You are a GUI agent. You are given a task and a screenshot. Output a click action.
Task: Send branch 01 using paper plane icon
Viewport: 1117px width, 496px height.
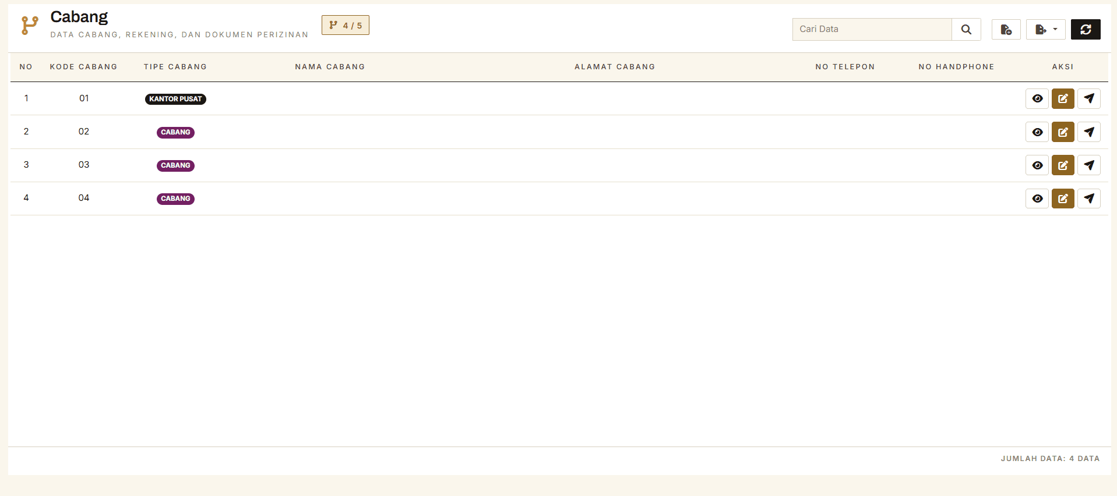click(1089, 99)
